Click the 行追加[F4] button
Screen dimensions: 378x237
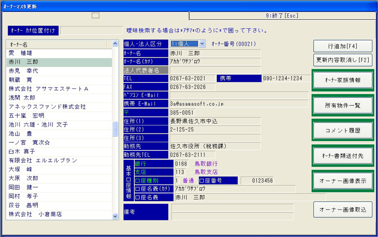point(343,46)
